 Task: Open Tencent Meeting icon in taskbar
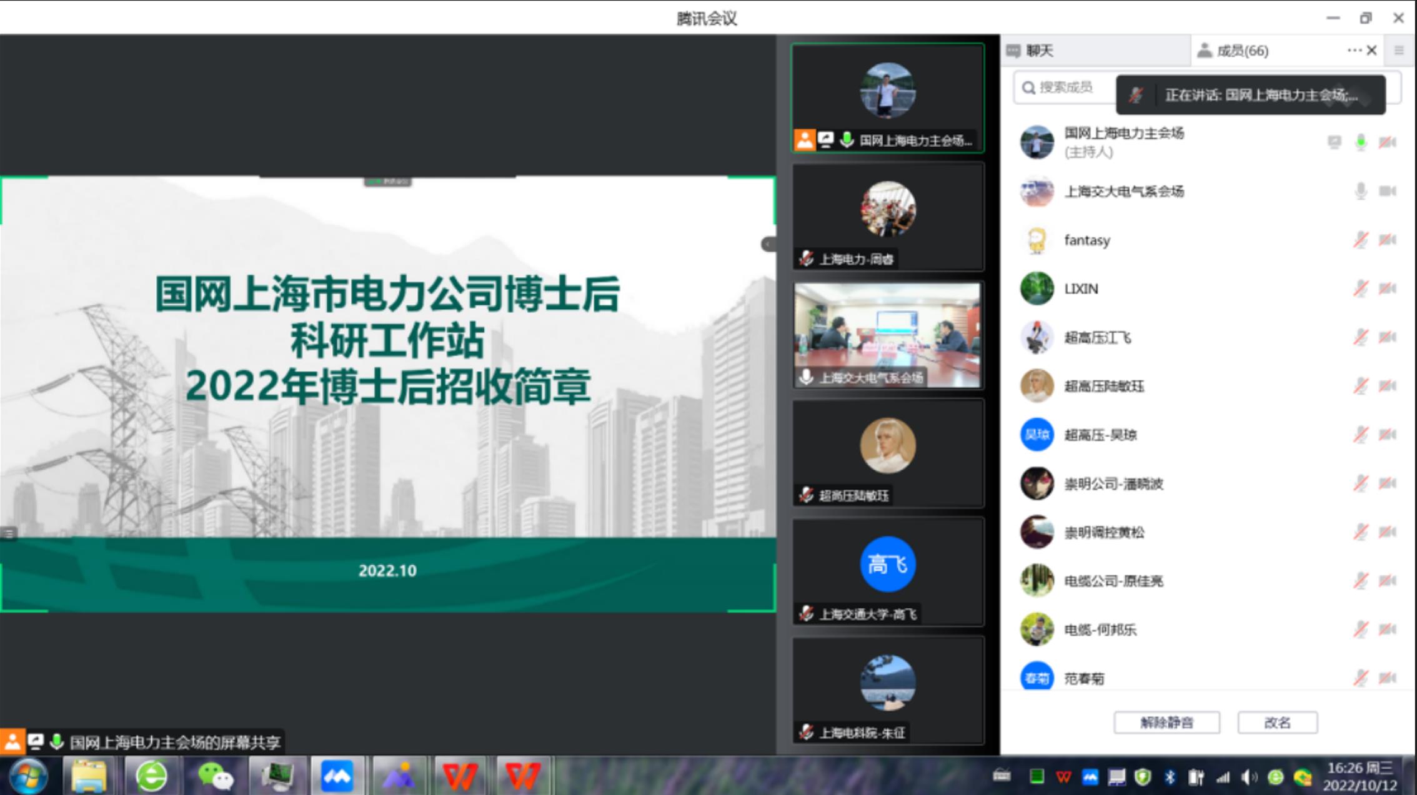pyautogui.click(x=337, y=776)
